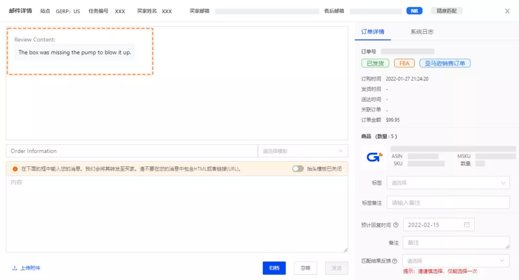Image resolution: width=519 pixels, height=280 pixels.
Task: Open the 匹配结果反馈 dropdown
Action: coord(455,261)
